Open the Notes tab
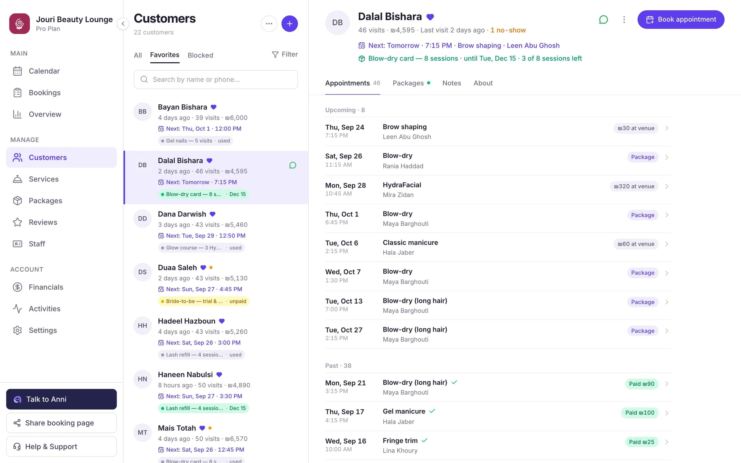Screen dimensions: 741x463 451,83
